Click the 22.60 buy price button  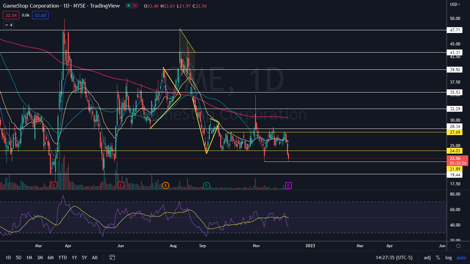click(40, 15)
